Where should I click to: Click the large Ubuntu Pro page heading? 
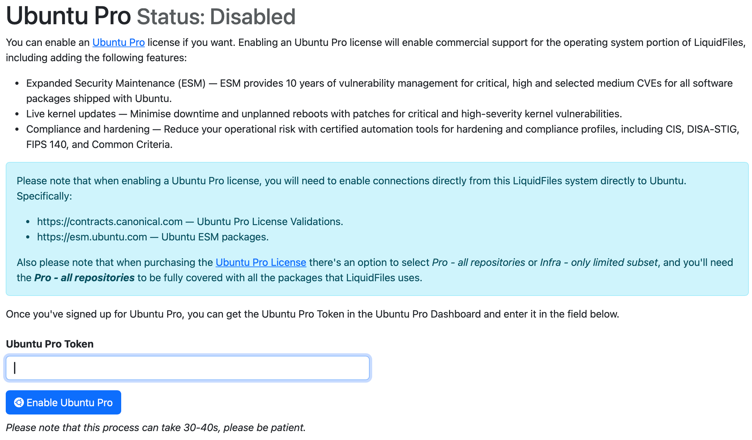tap(68, 16)
